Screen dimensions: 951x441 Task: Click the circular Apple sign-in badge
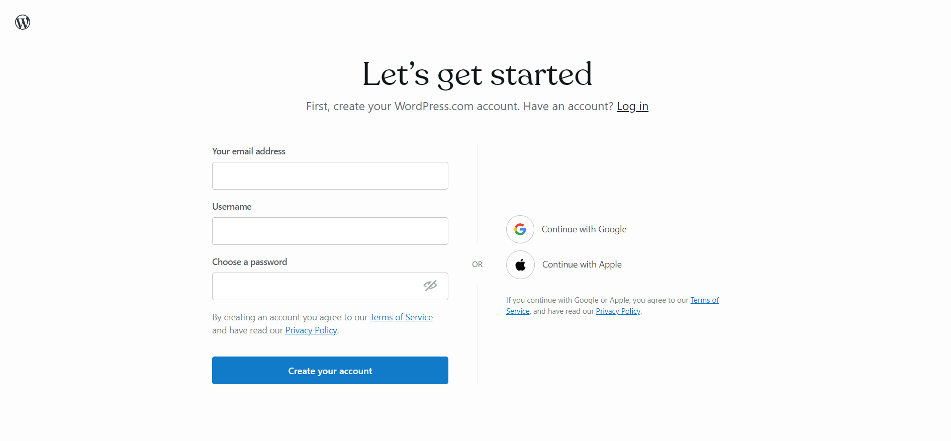pos(520,264)
